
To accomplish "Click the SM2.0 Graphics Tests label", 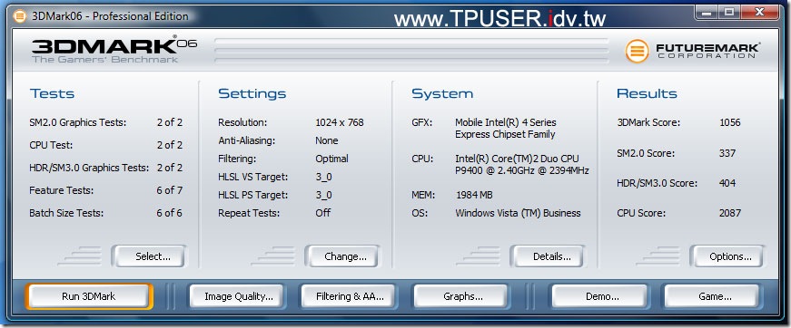I will pos(78,122).
